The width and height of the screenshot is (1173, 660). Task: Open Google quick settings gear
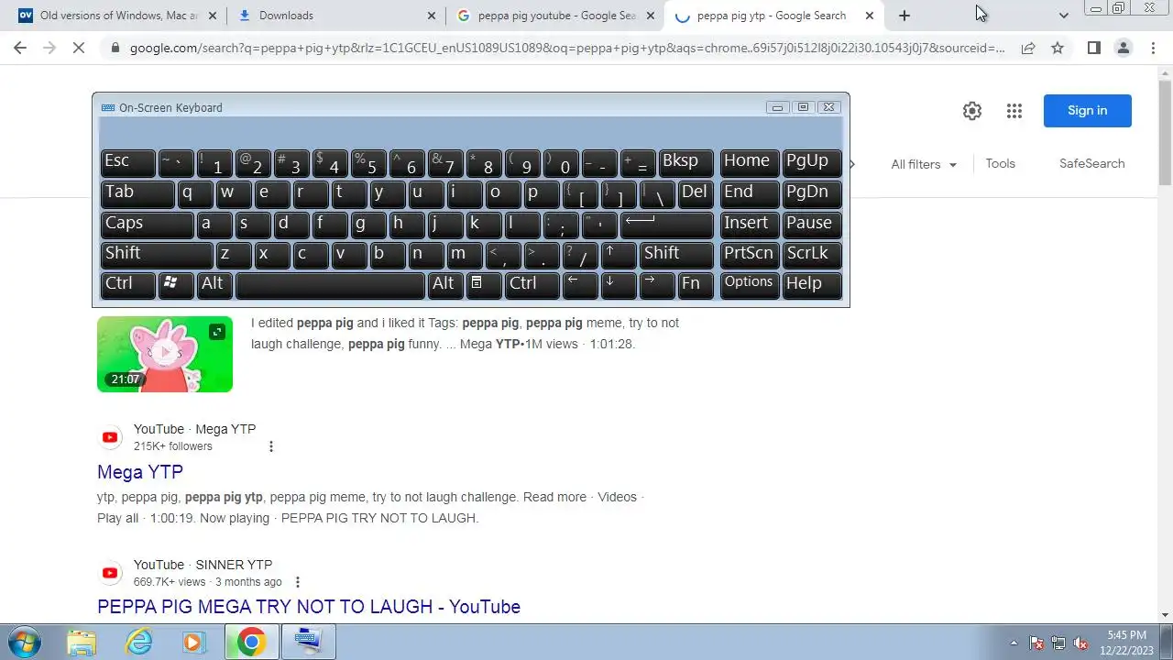(972, 111)
